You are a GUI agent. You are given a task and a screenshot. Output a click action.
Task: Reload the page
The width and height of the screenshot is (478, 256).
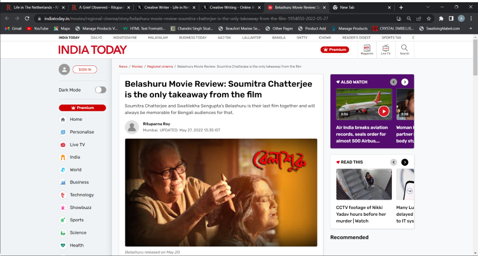click(x=27, y=18)
